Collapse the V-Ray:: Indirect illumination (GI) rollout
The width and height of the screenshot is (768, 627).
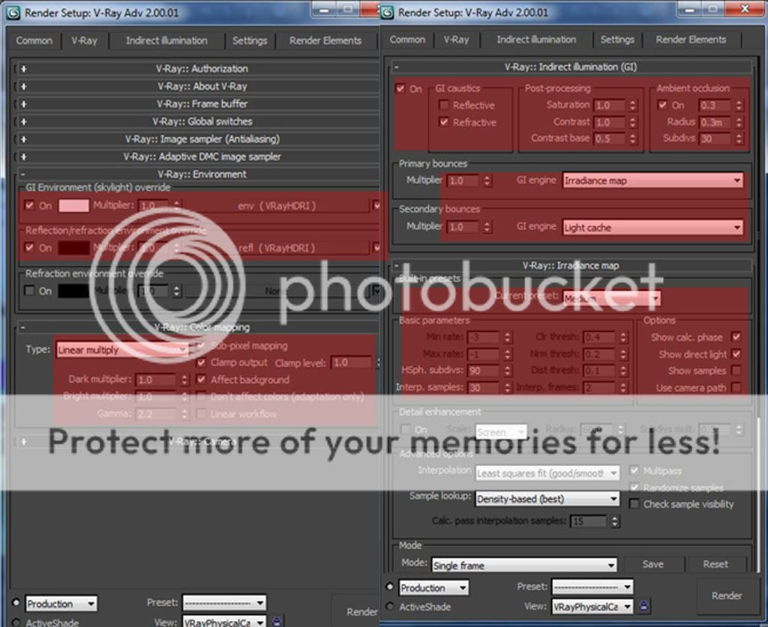571,67
